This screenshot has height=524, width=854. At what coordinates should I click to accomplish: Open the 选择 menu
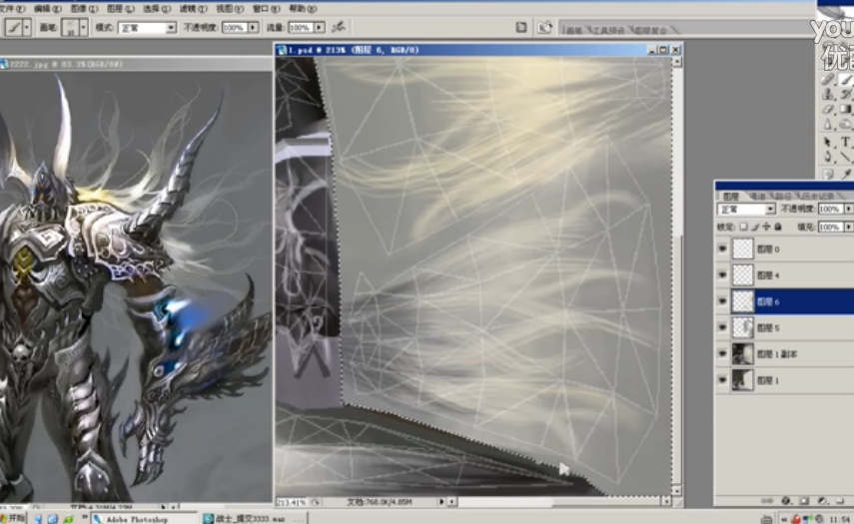tap(157, 9)
